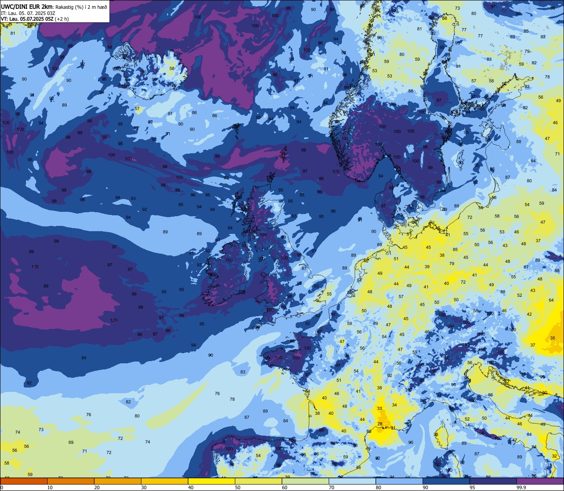Click the dark indigo 95–99.9 legend swatch
Screen dimensions: 564x491
493,481
